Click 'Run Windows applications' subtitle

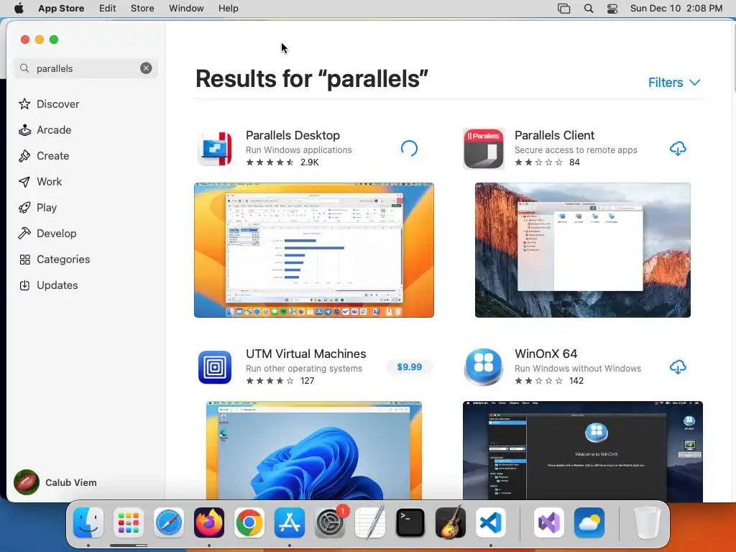point(298,149)
